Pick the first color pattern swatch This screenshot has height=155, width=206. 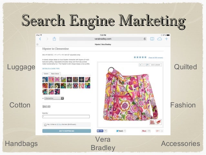point(45,80)
